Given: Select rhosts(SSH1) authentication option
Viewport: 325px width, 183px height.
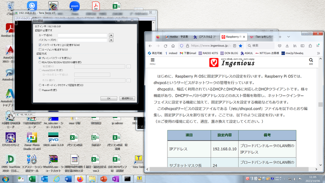Looking at the screenshot, I should 40,70.
